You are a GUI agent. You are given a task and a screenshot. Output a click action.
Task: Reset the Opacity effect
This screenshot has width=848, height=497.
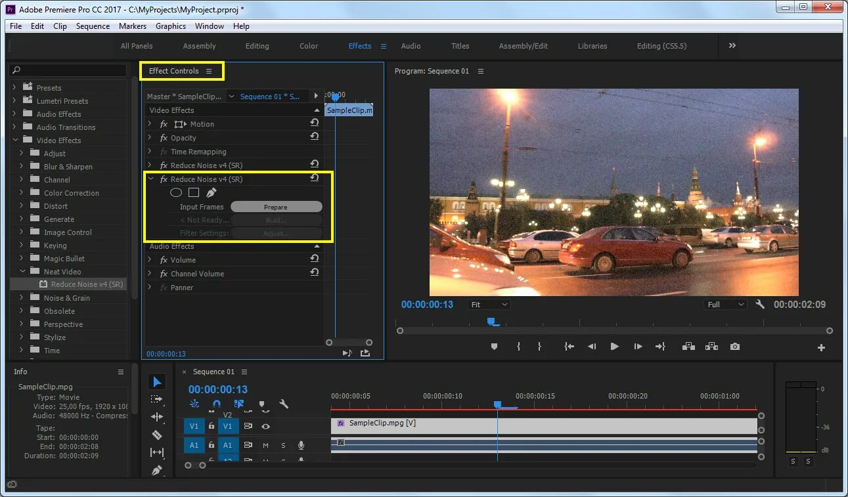pos(315,137)
